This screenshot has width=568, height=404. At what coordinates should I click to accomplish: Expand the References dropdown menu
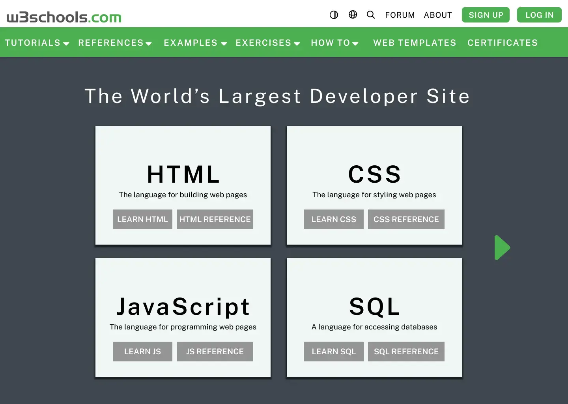point(115,43)
